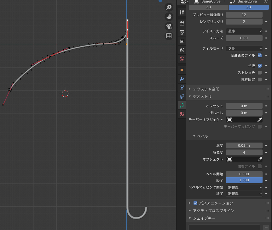Click 押し出し value field
272x230 pixels.
click(x=244, y=113)
